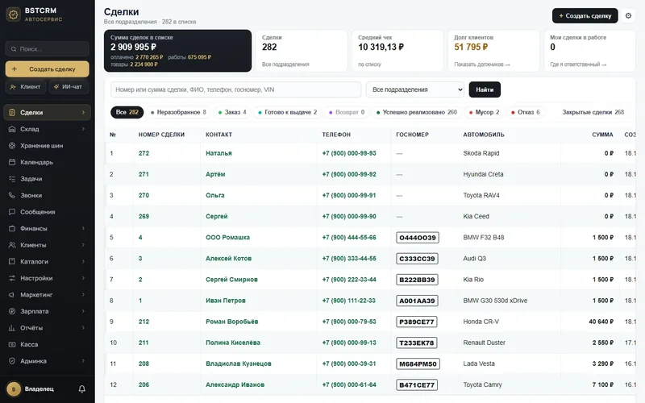Expand the Админка sidebar chevron
Viewport: 645px width, 403px height.
tap(83, 361)
